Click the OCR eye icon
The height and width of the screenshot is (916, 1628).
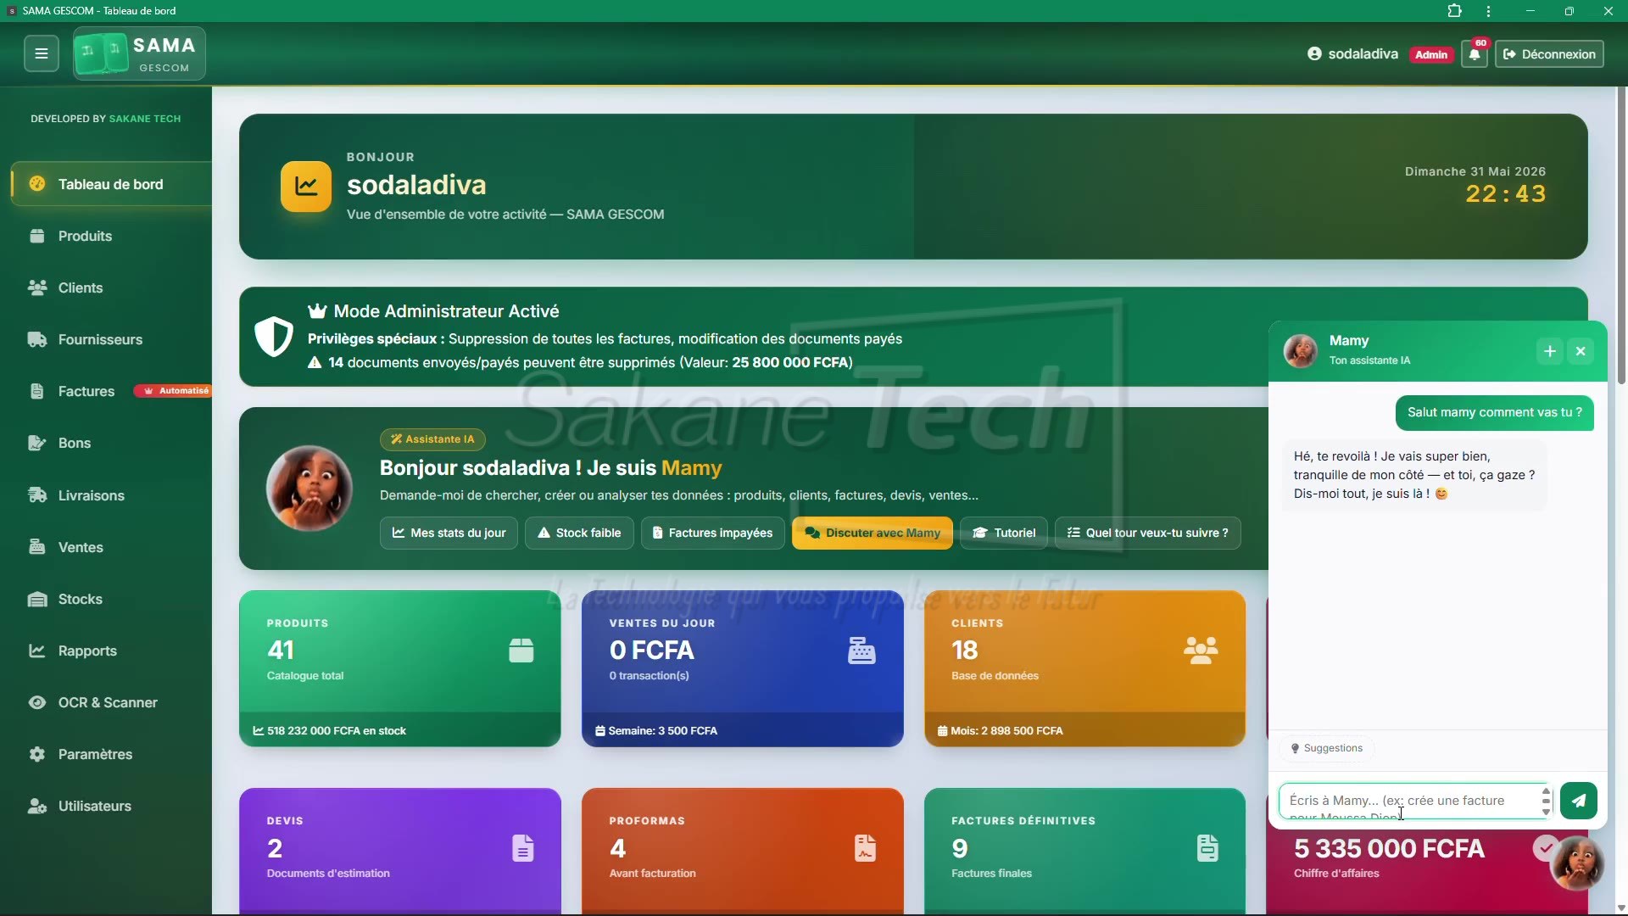coord(36,702)
